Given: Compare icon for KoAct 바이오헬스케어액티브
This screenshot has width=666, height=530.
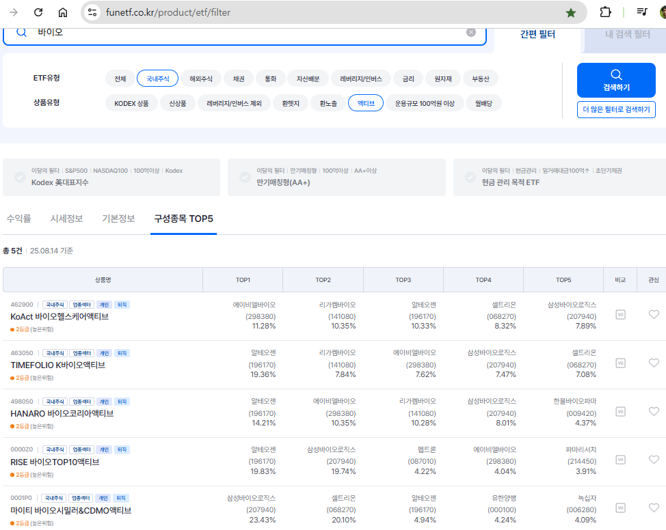Looking at the screenshot, I should (621, 314).
